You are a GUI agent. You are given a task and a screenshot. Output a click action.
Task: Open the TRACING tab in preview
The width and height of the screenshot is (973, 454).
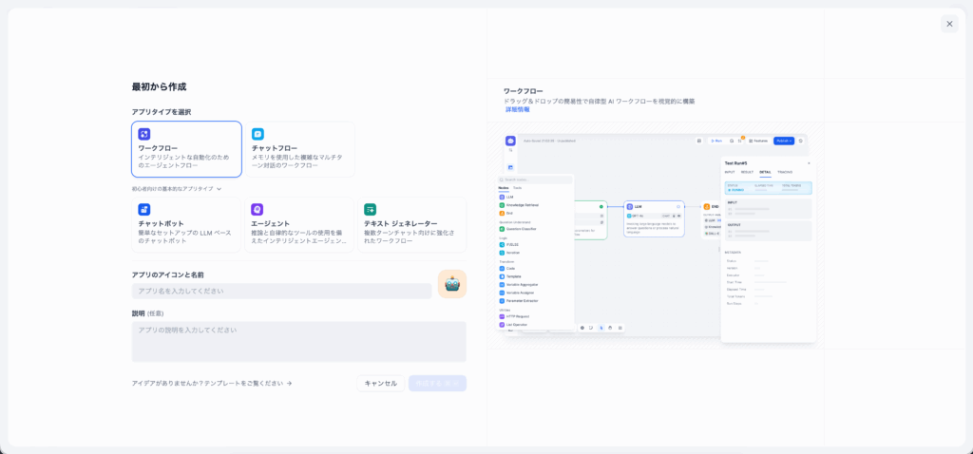point(785,172)
